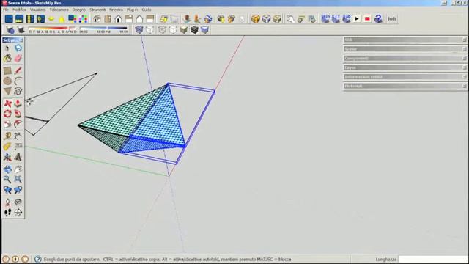Open the File menu

(6, 10)
